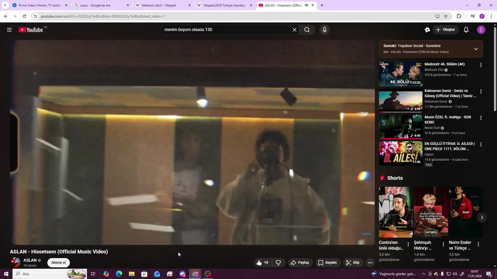Go to the YouTube home logo
The height and width of the screenshot is (279, 497).
coord(31,30)
